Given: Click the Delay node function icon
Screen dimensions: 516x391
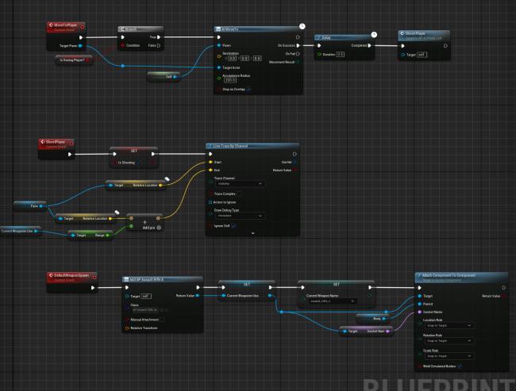Looking at the screenshot, I should (x=318, y=38).
